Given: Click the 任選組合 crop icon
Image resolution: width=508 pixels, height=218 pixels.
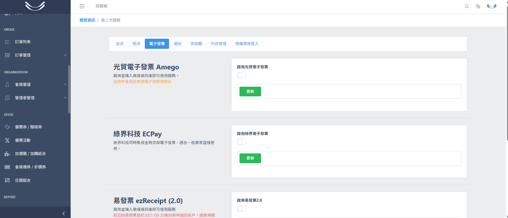Looking at the screenshot, I should [x=7, y=181].
